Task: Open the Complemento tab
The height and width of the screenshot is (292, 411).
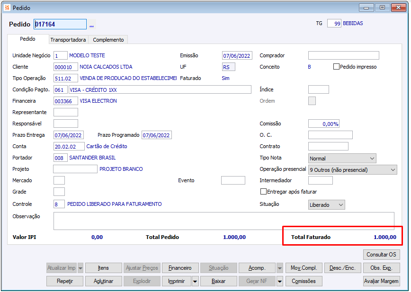Action: (x=108, y=40)
